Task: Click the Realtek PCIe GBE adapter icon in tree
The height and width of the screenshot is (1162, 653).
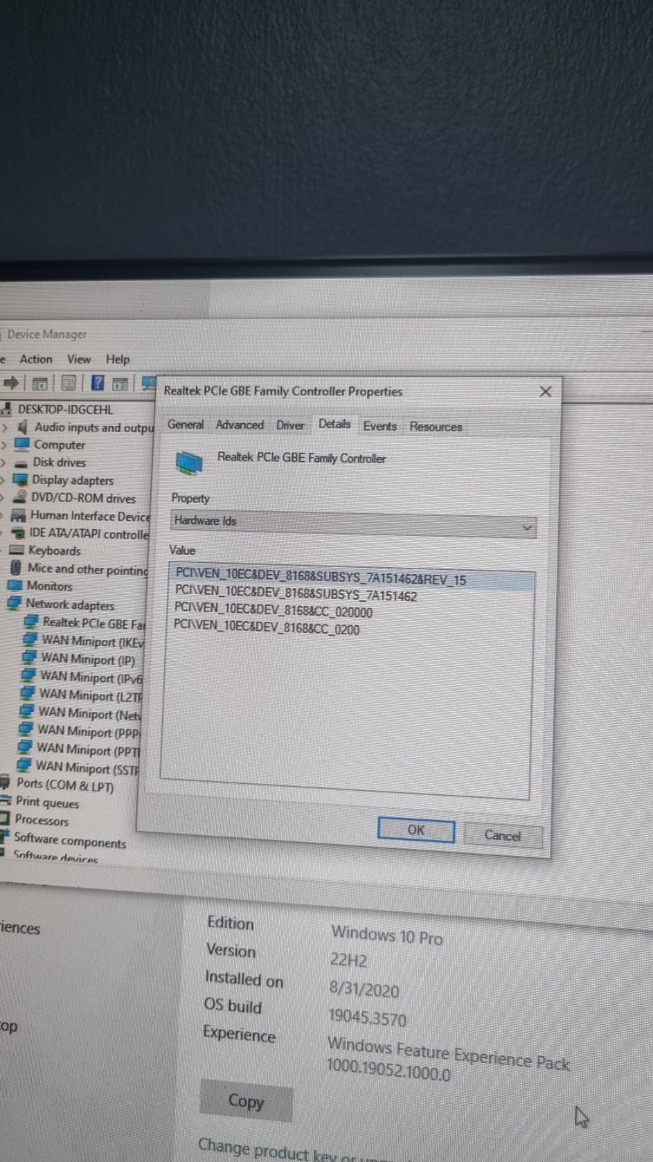Action: pos(31,622)
